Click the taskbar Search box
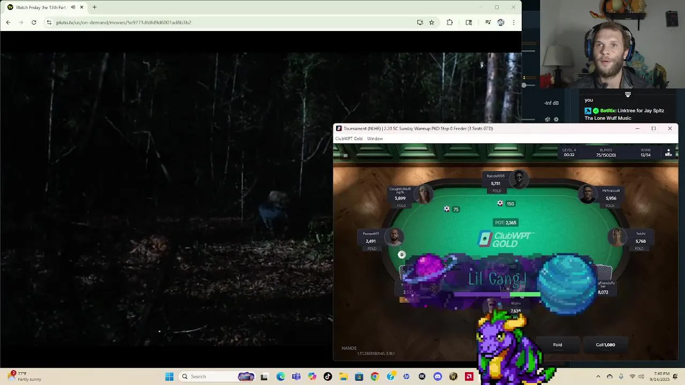This screenshot has width=685, height=385. pos(217,376)
